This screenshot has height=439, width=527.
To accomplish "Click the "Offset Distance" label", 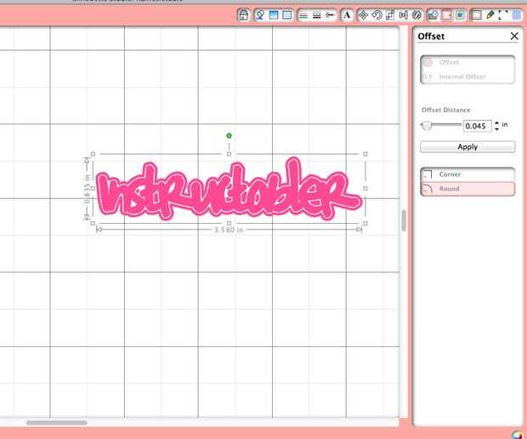I will pos(445,110).
